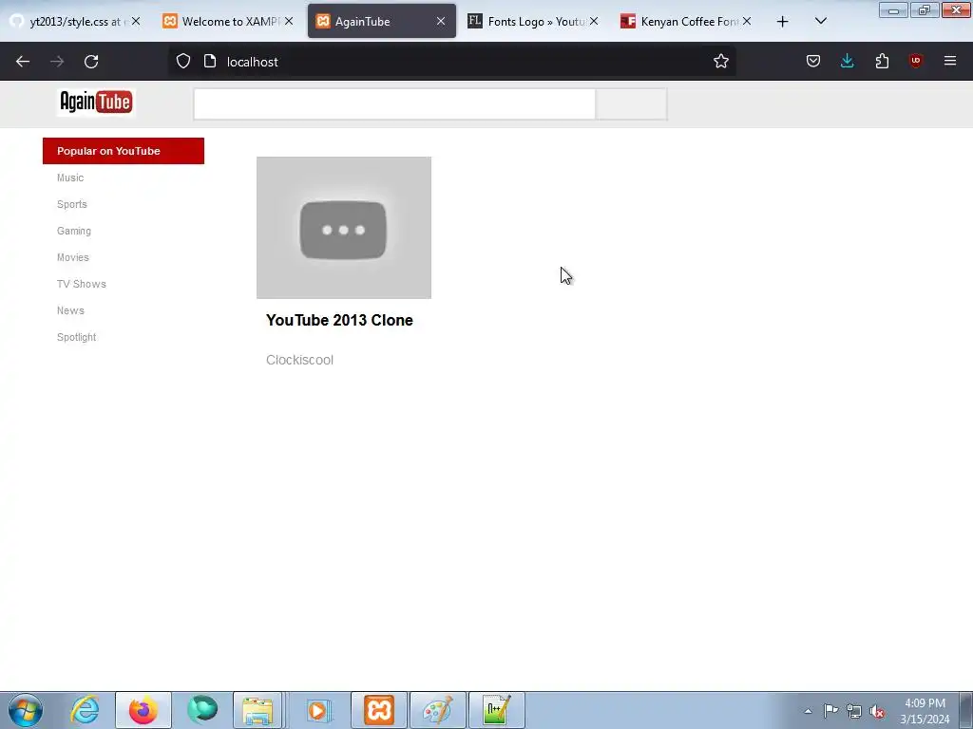Screen dimensions: 973x729
Task: Save page to Pocket
Action: point(813,62)
